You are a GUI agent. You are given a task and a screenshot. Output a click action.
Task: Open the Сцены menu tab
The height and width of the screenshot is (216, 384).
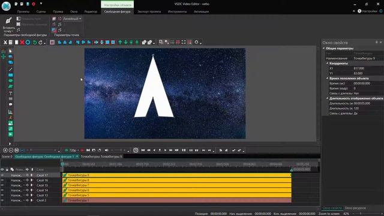coord(41,11)
